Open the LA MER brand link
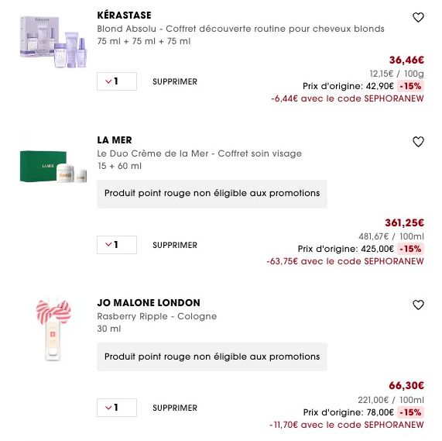Image resolution: width=442 pixels, height=441 pixels. (x=115, y=140)
